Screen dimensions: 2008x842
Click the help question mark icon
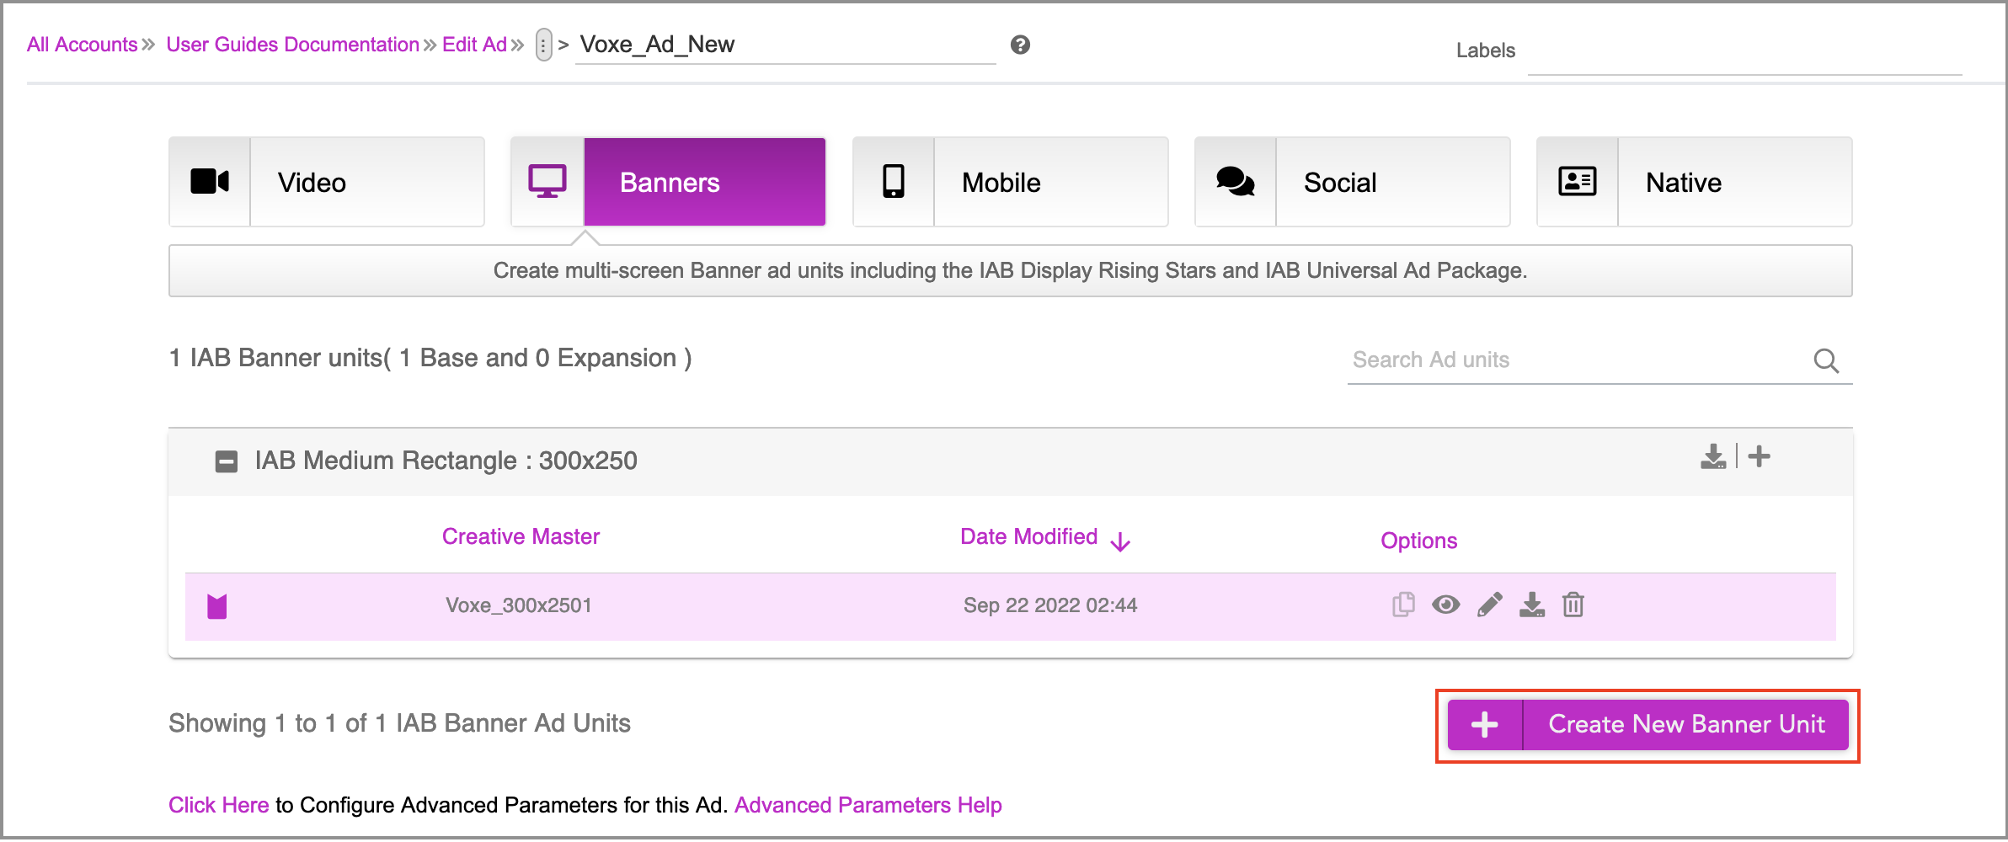pyautogui.click(x=1020, y=45)
